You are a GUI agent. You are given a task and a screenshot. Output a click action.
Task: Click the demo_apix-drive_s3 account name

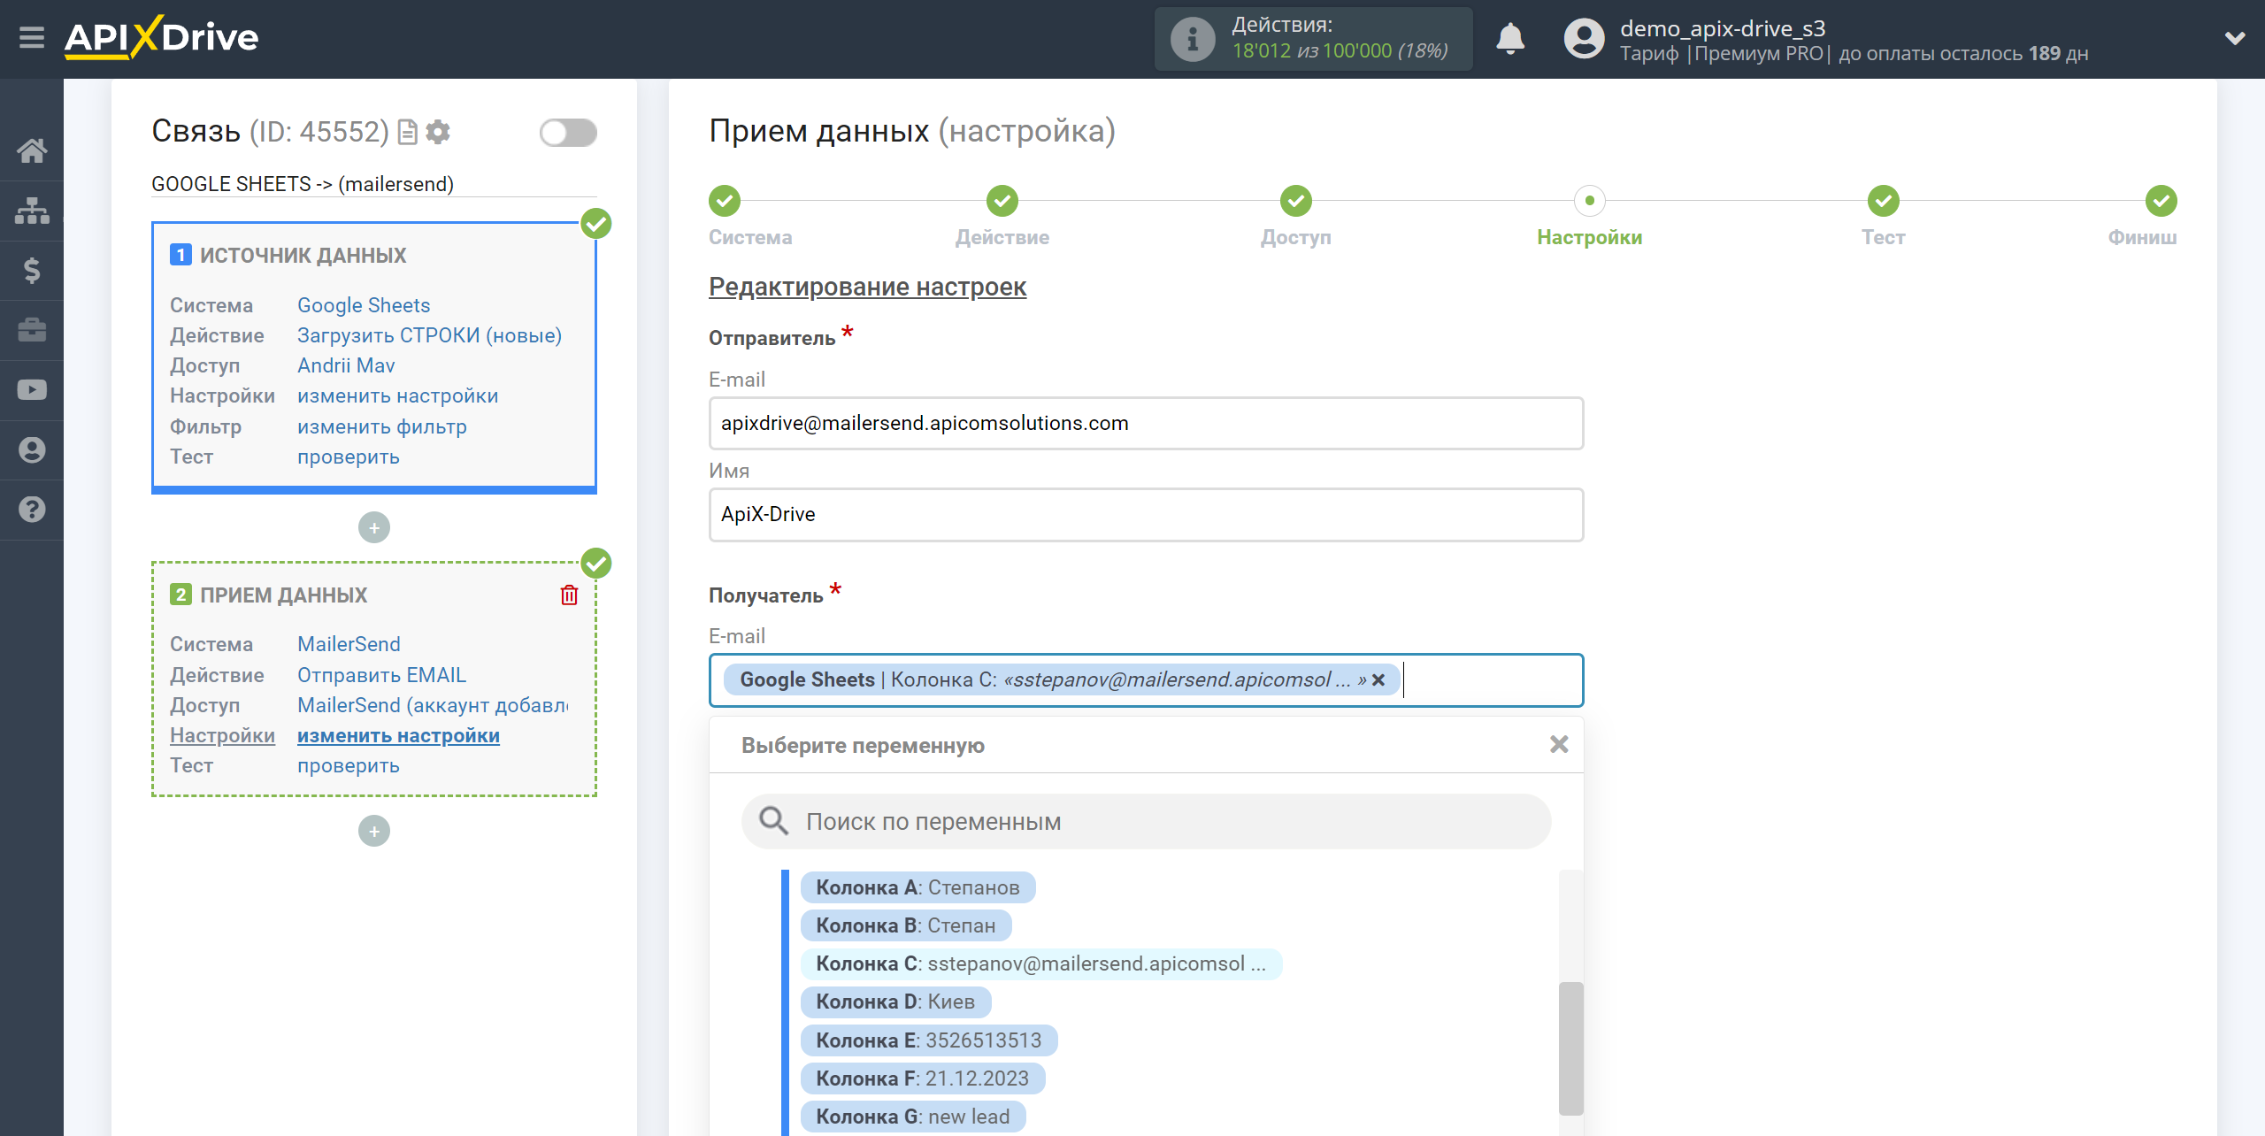pyautogui.click(x=1723, y=28)
